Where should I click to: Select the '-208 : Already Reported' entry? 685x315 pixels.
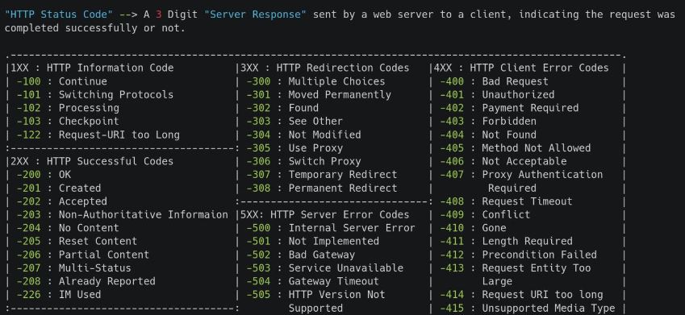coord(86,281)
